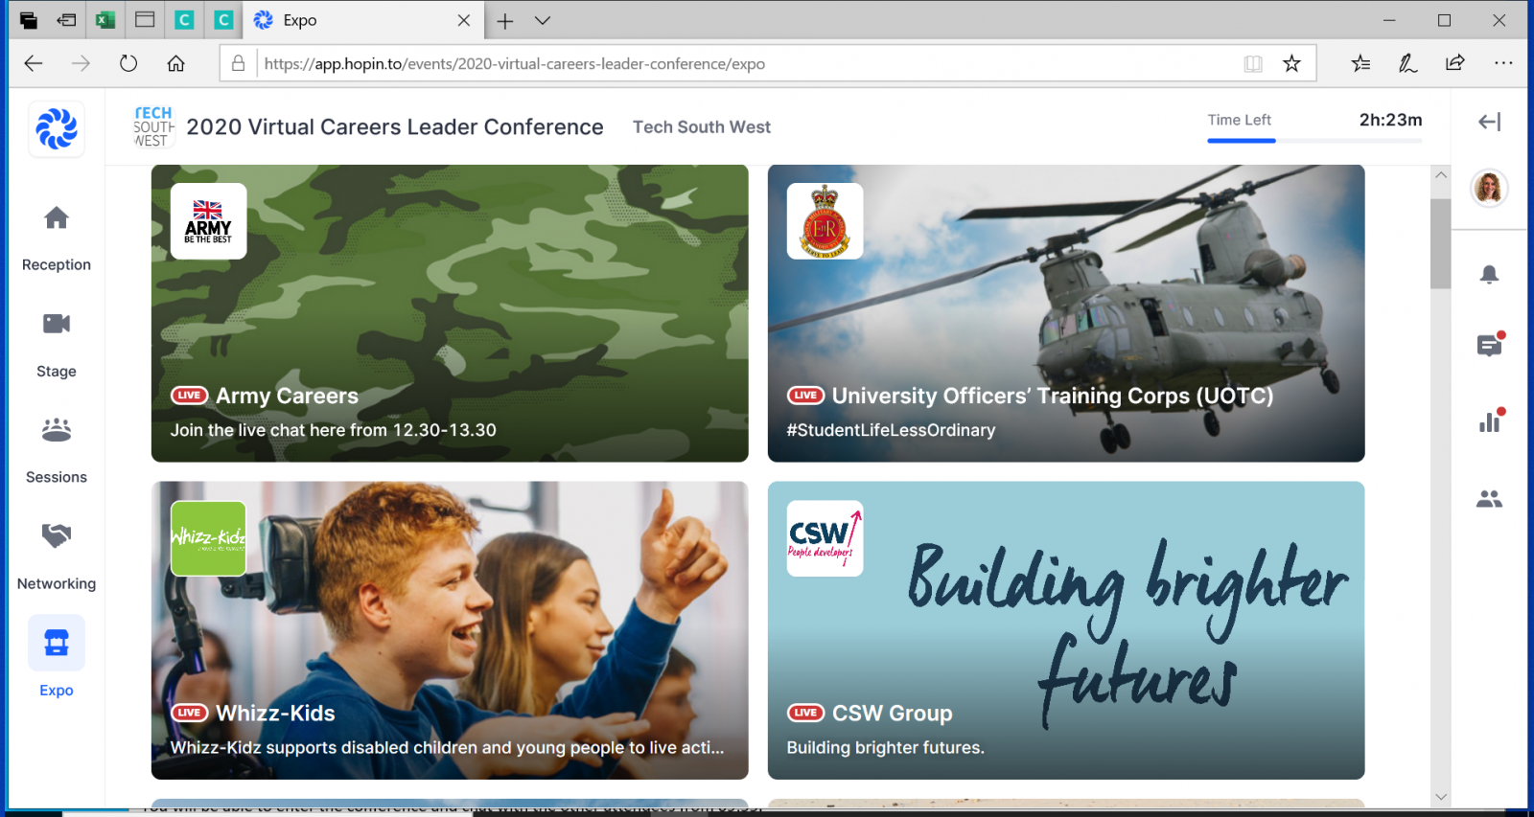1534x817 pixels.
Task: Show tab previews chevron
Action: pos(543,20)
